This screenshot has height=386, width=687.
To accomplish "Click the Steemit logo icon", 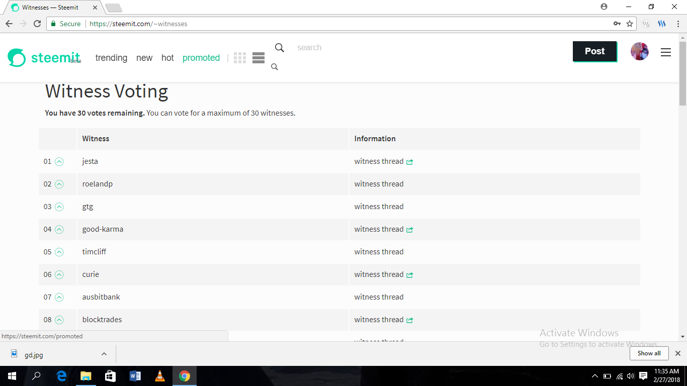I will point(17,58).
